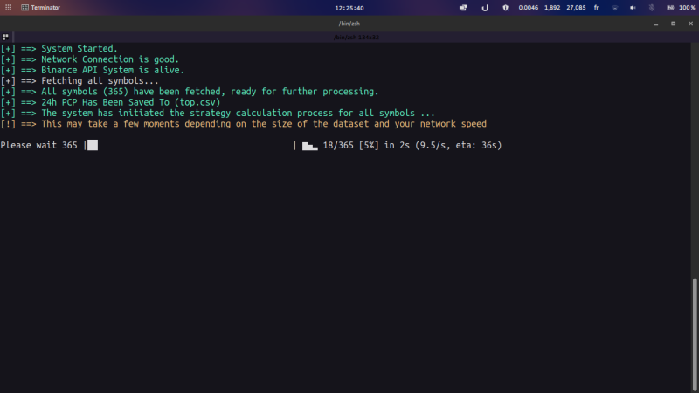Open the clock showing 12:25:40
Screen dimensions: 699x393
coord(349,7)
